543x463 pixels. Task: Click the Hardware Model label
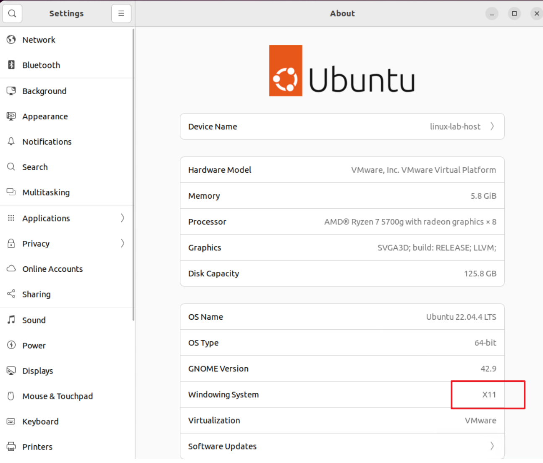(x=220, y=170)
